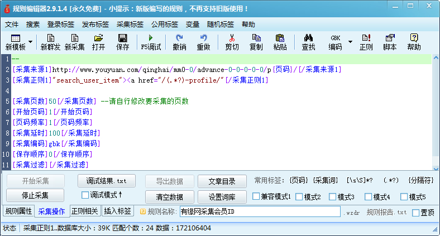Switch to the 正则相关 tab
Image resolution: width=440 pixels, height=236 pixels.
coord(85,211)
